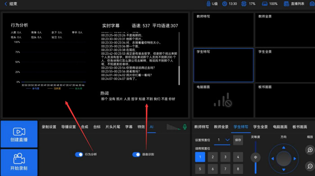Click the zoom out magnifier icon

click(310, 166)
